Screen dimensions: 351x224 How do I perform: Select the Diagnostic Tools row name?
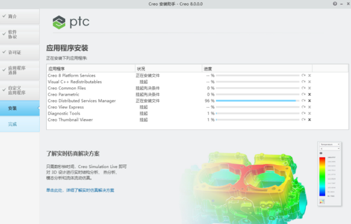(64, 113)
